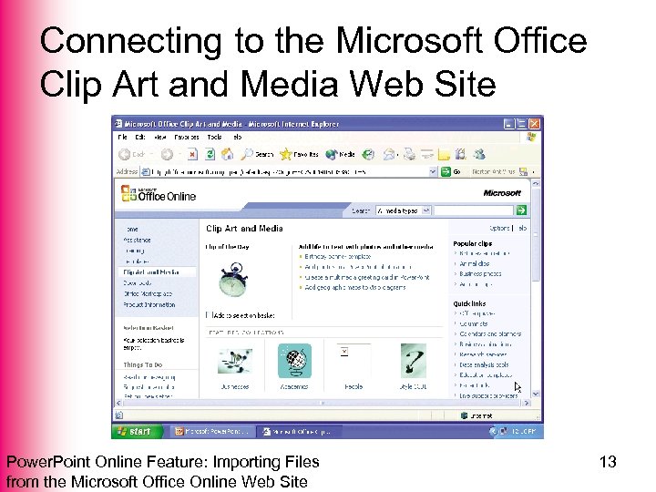This screenshot has width=656, height=492.
Task: Click the Research icon in the toolbar
Action: click(461, 154)
